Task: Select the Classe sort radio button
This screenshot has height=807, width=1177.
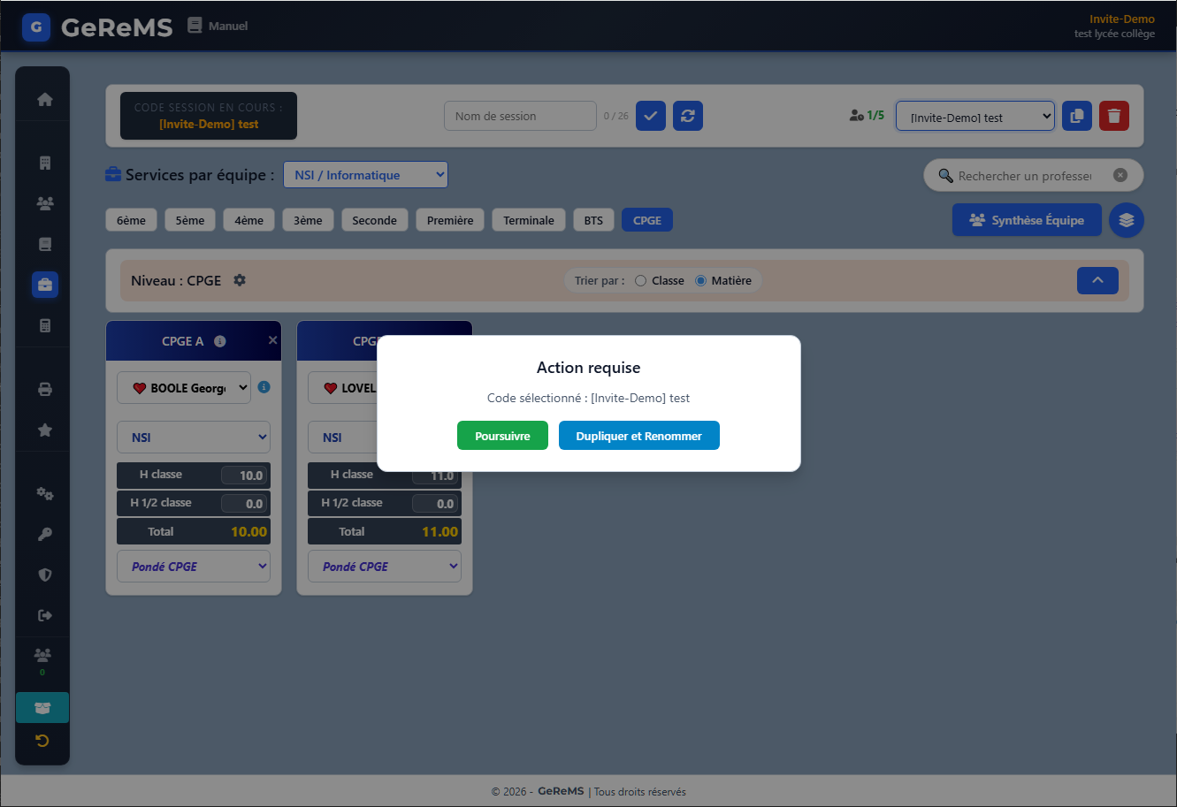Action: click(641, 280)
